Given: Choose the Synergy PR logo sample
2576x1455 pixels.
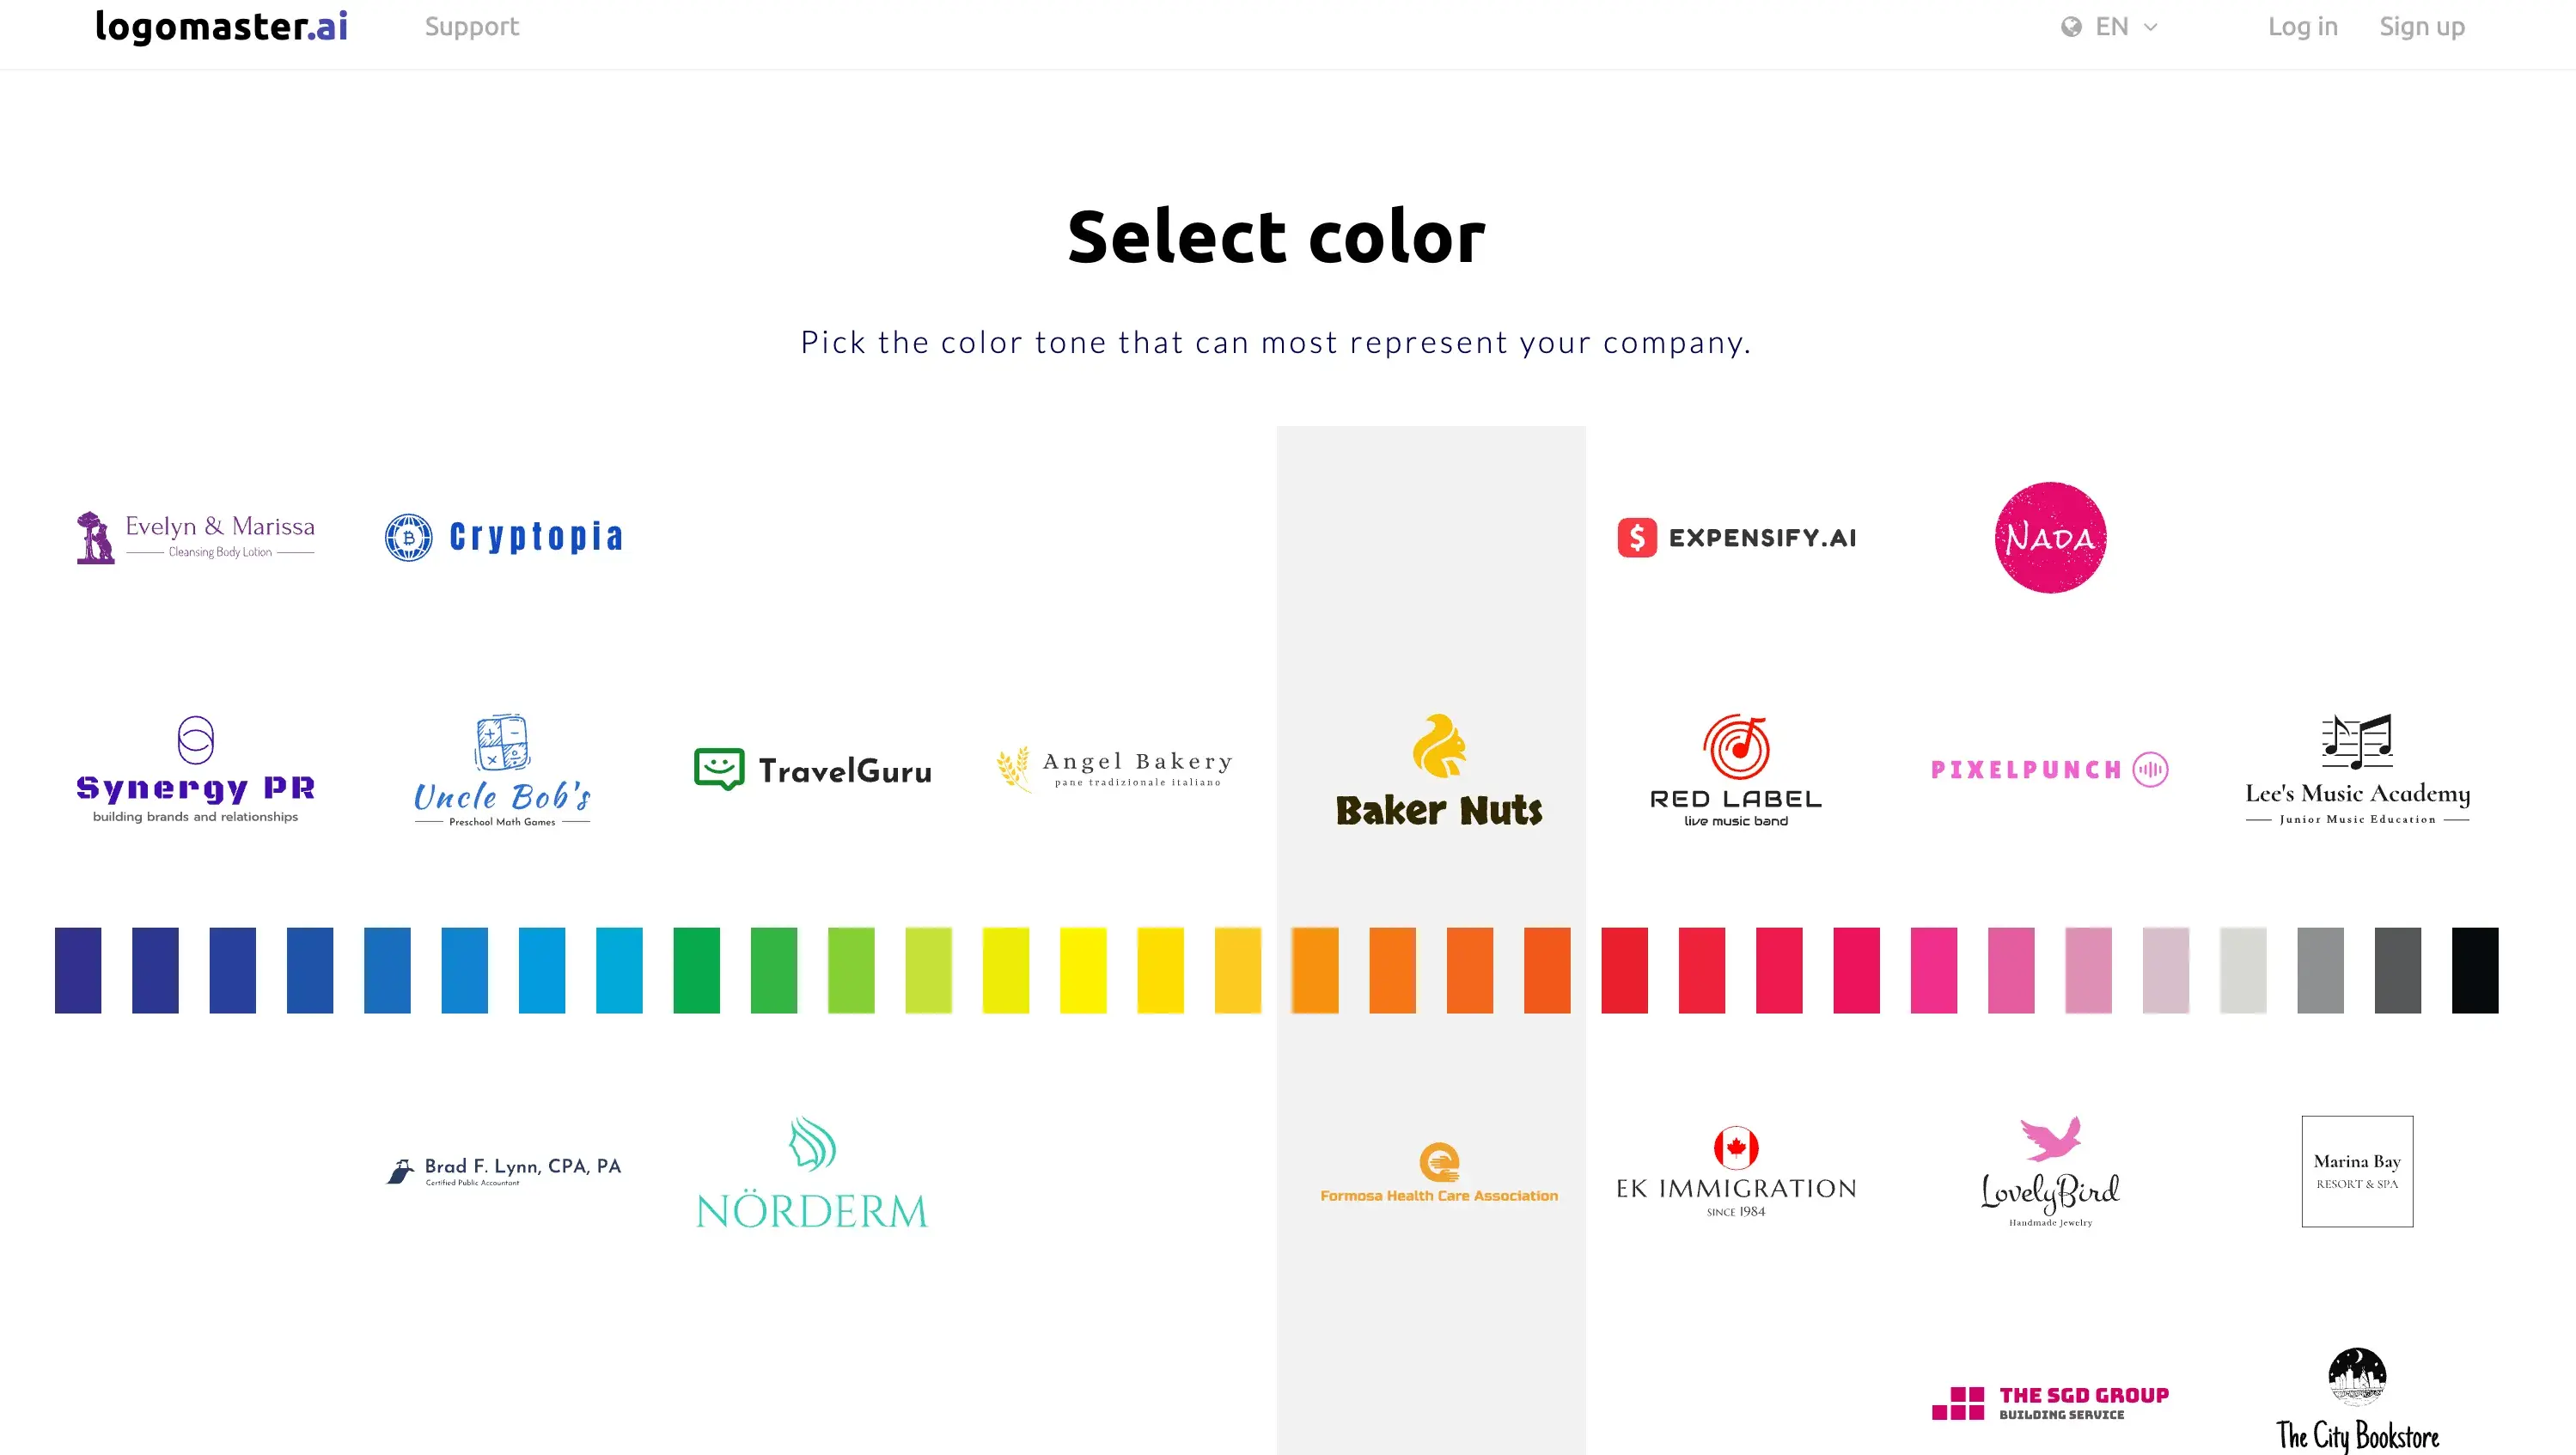Looking at the screenshot, I should coord(196,770).
